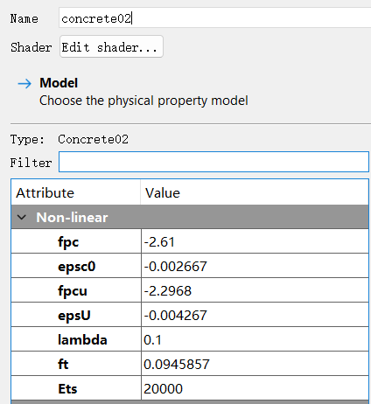Viewport: 371px width, 404px height.
Task: Select the Model link to choose property model
Action: point(59,83)
